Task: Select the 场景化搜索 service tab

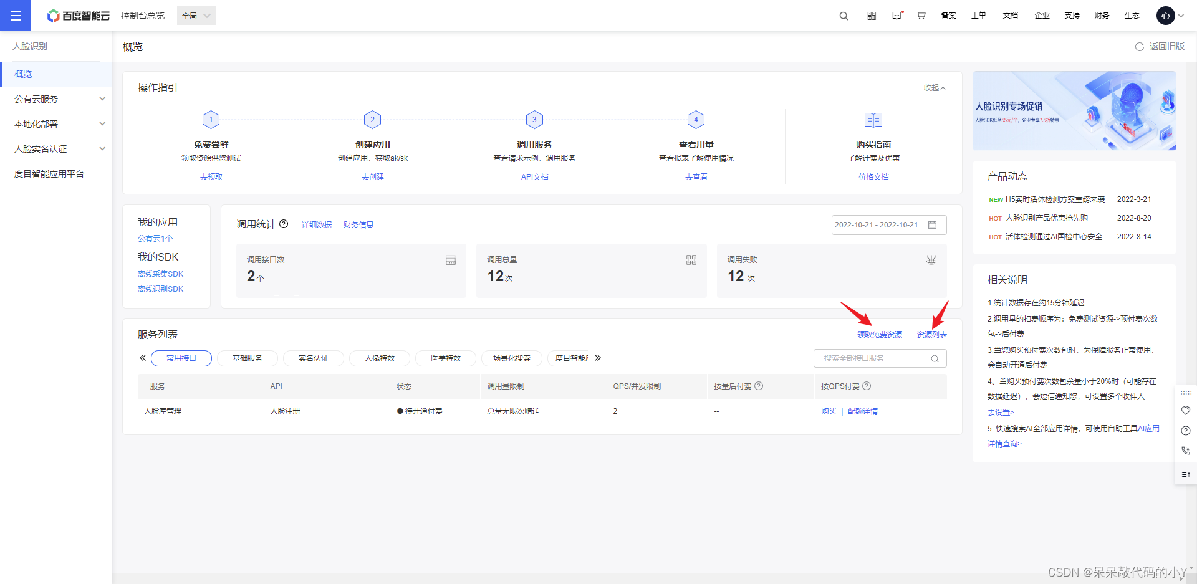Action: pos(512,358)
